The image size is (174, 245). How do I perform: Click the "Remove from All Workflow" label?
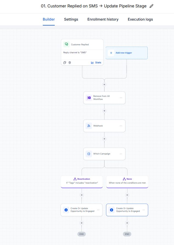click(x=101, y=98)
